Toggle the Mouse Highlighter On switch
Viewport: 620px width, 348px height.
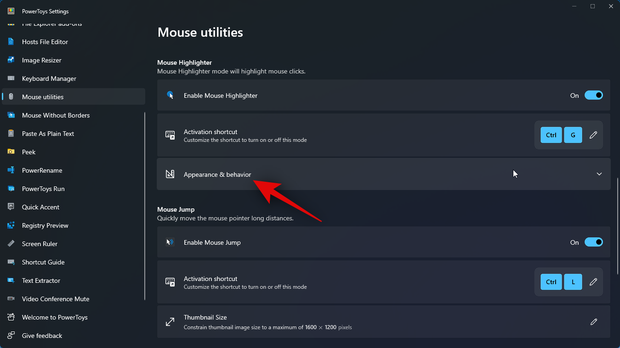pyautogui.click(x=593, y=95)
